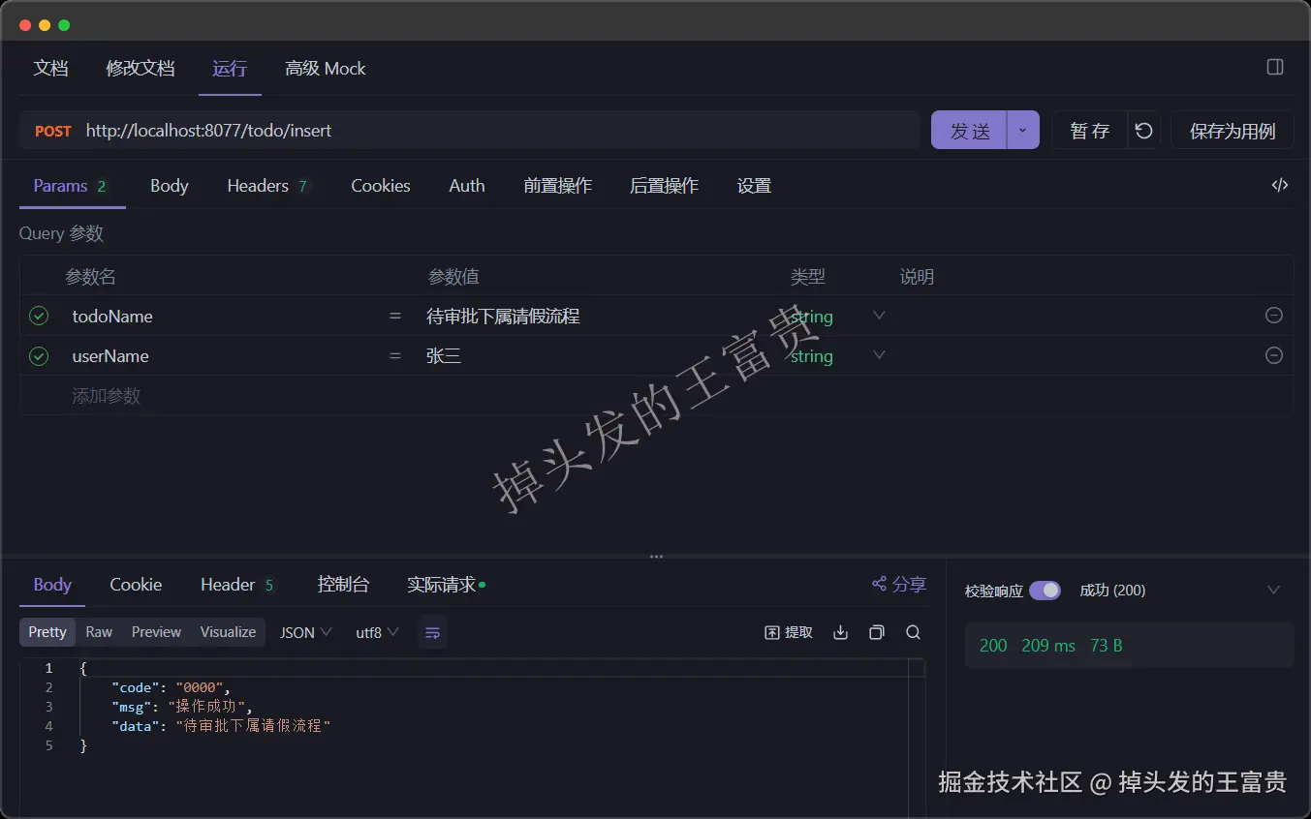Open the response Header tab
Viewport: 1311px width, 819px height.
[237, 585]
